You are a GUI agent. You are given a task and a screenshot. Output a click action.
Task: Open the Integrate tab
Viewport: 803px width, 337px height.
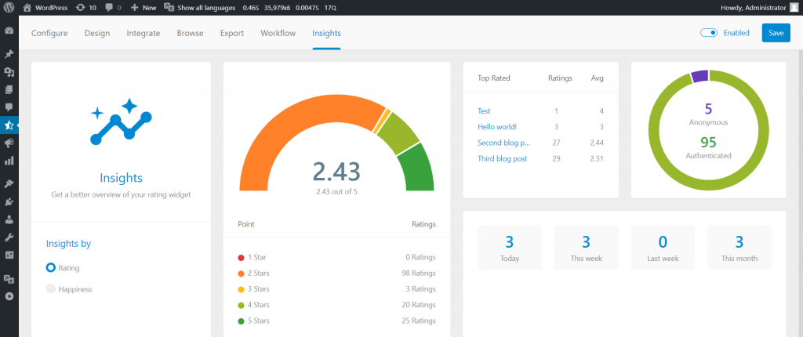tap(144, 33)
